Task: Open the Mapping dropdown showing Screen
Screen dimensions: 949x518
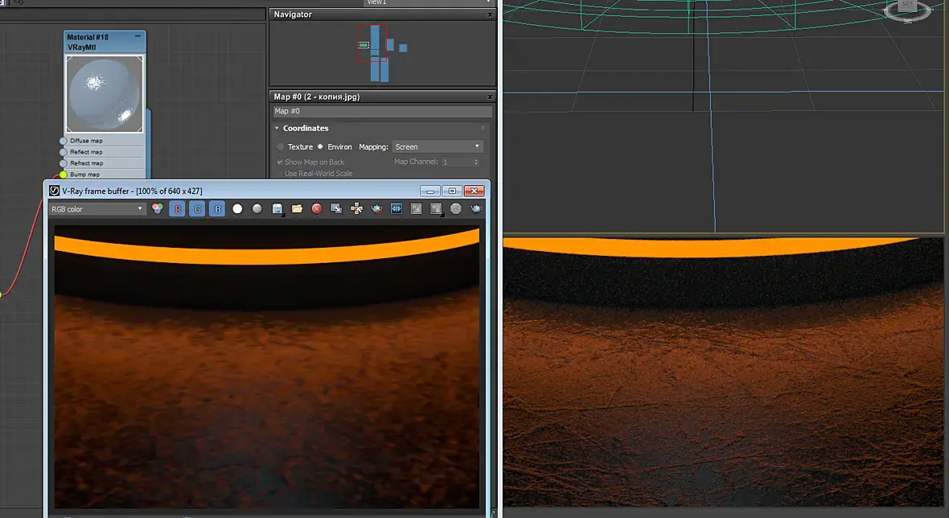Action: (x=438, y=147)
